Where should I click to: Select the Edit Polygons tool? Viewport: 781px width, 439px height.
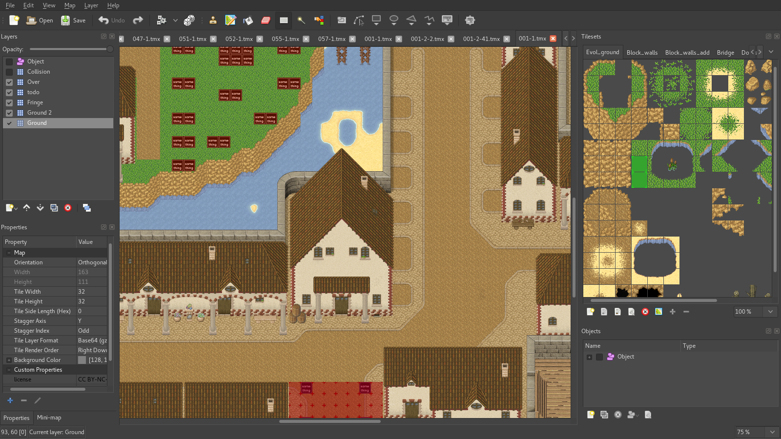[359, 20]
